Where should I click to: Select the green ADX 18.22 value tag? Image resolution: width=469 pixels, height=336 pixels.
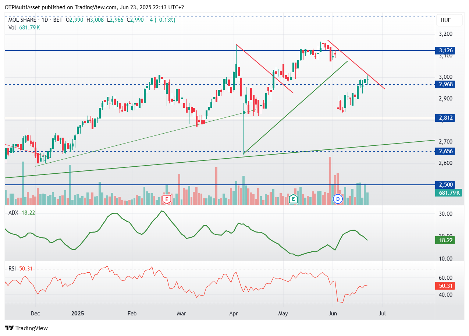tap(445, 240)
